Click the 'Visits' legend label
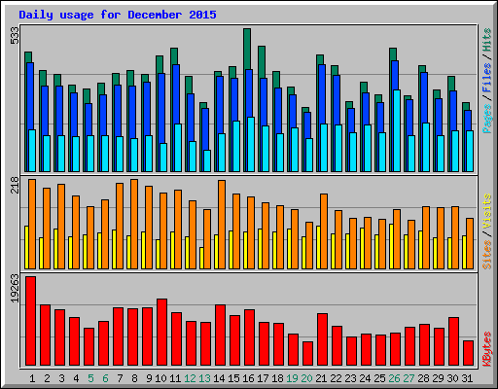This screenshot has width=498, height=389. (x=486, y=211)
